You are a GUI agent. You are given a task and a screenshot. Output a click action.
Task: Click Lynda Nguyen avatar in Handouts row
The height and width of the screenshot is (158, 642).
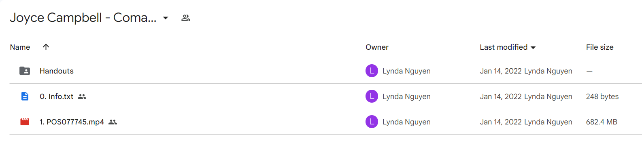coord(372,71)
